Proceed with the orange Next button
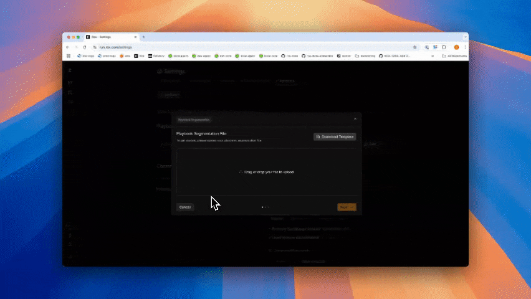 (347, 207)
